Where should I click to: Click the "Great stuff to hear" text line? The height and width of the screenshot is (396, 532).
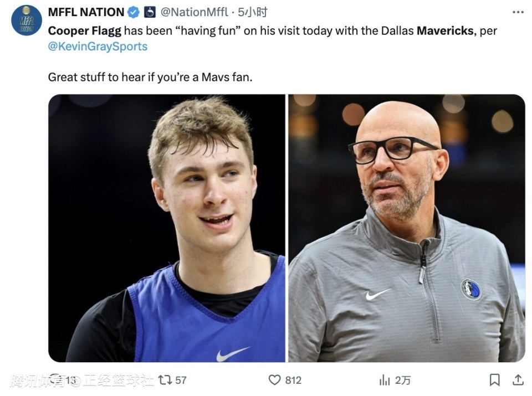(x=150, y=77)
